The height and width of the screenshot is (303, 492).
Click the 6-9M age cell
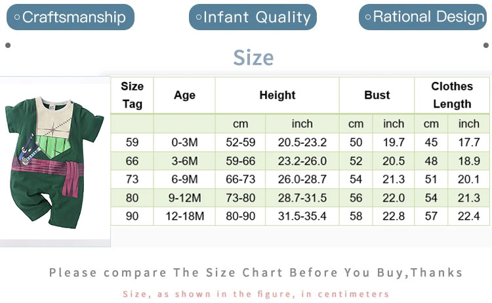click(184, 179)
